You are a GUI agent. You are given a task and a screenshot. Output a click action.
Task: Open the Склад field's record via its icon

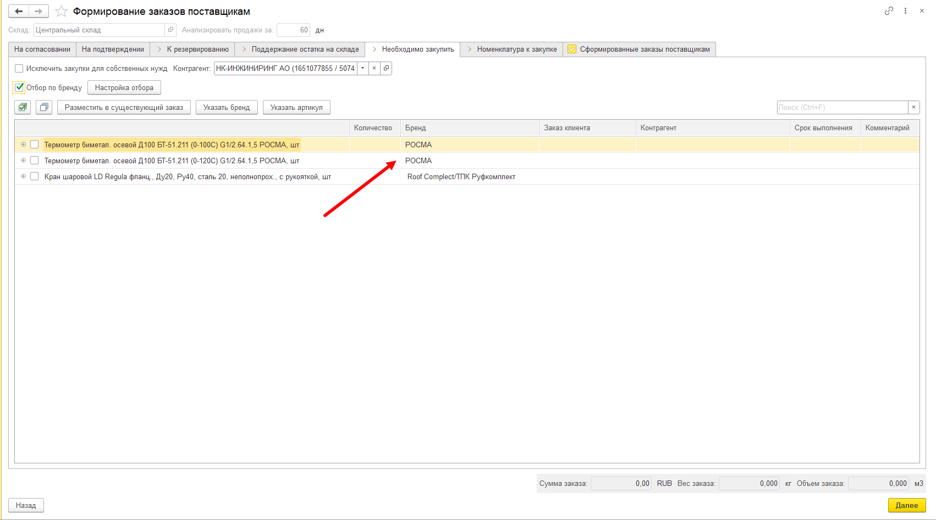coord(170,30)
